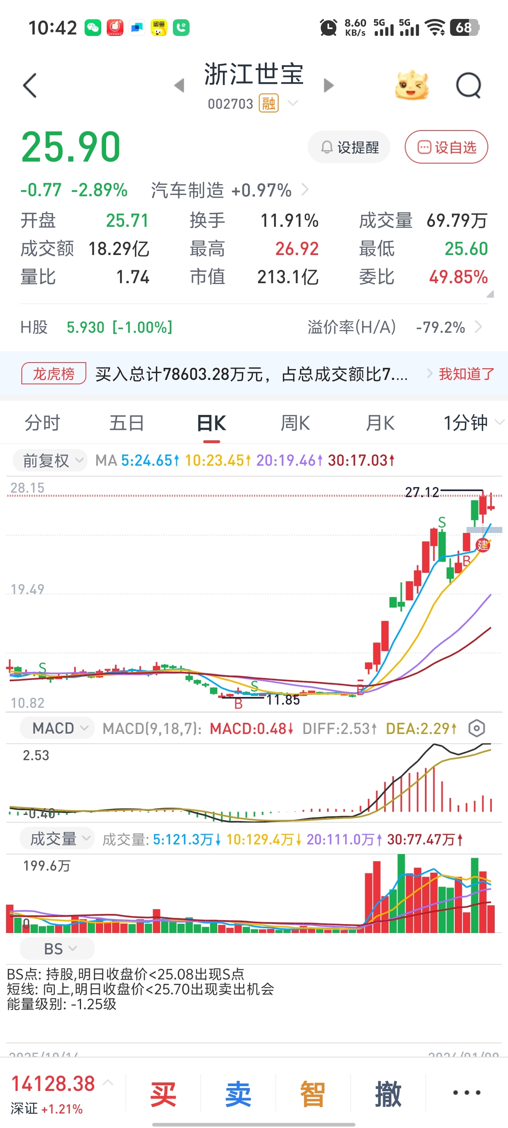Image resolution: width=508 pixels, height=1128 pixels.
Task: Tap the H股 5.930 quote
Action: coord(97,327)
